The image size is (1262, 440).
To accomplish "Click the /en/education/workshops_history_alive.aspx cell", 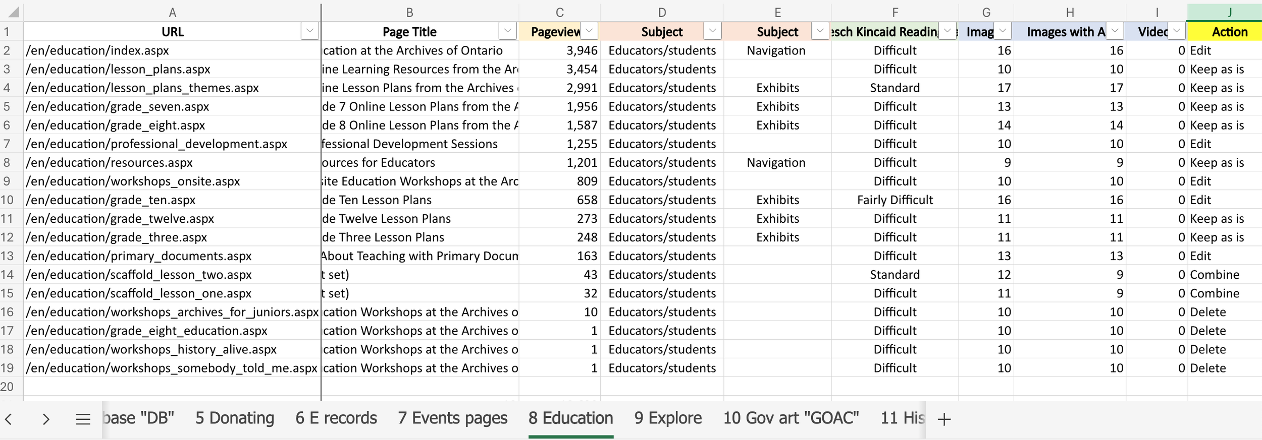I will (x=172, y=349).
